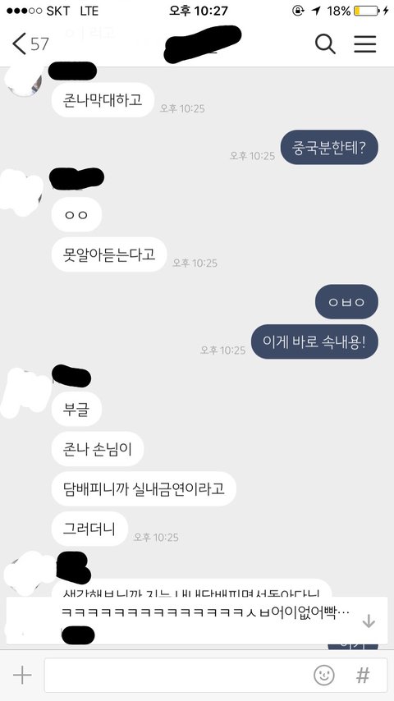The height and width of the screenshot is (701, 394).
Task: Tap the '이게 바로 속내용!' message bubble
Action: [314, 341]
